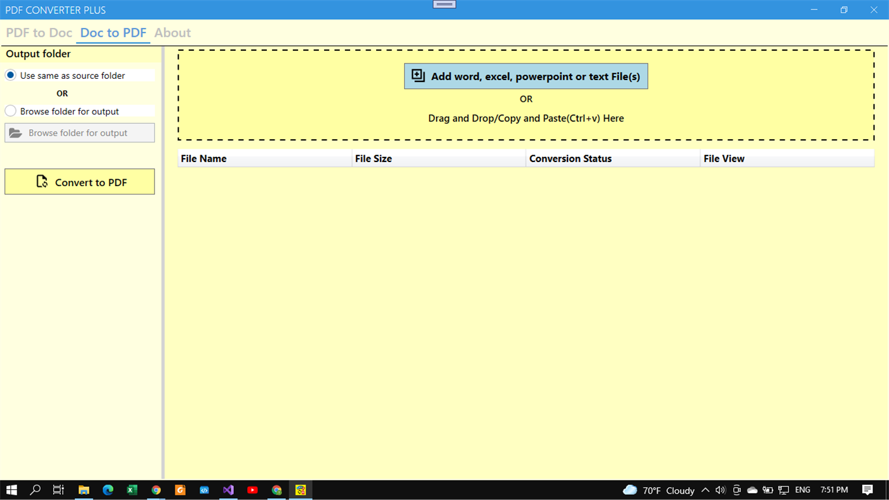Click the document icon on Convert to PDF button
The width and height of the screenshot is (889, 500).
(41, 181)
